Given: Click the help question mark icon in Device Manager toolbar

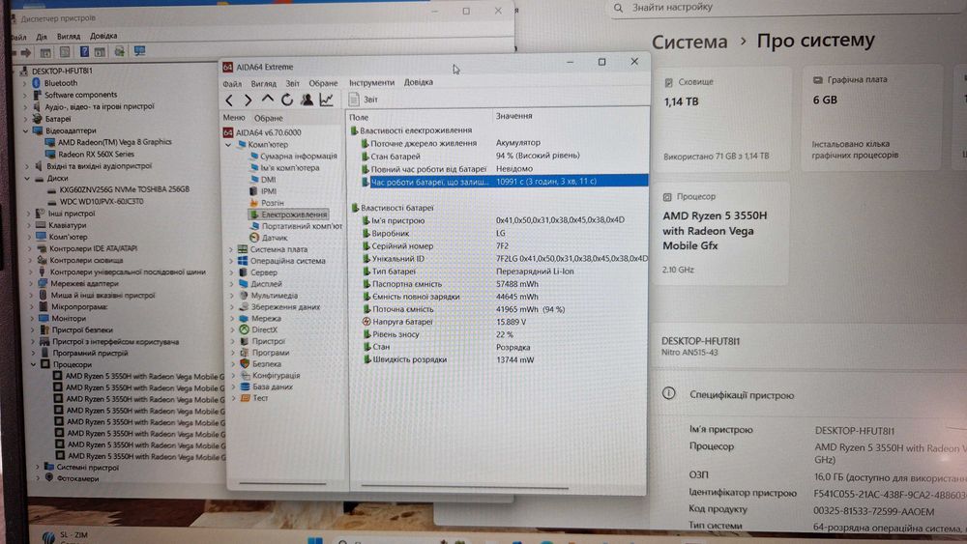Looking at the screenshot, I should click(x=84, y=52).
